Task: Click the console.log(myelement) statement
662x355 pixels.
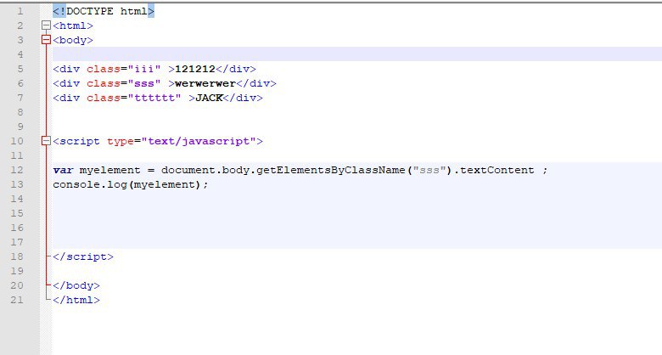Action: click(131, 184)
